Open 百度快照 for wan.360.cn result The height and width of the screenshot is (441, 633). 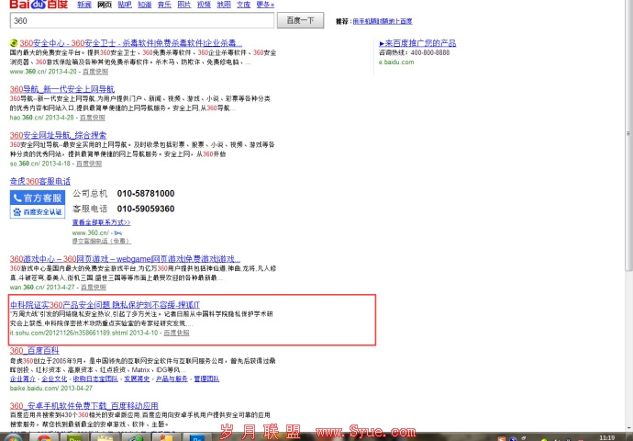click(94, 287)
